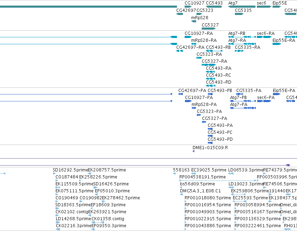Click the CO187484 EST label
This screenshot has height=231, width=297.
67,177
